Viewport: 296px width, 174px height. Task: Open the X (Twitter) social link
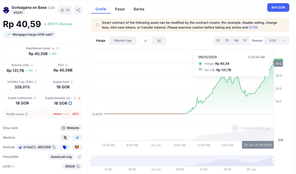click(x=65, y=138)
